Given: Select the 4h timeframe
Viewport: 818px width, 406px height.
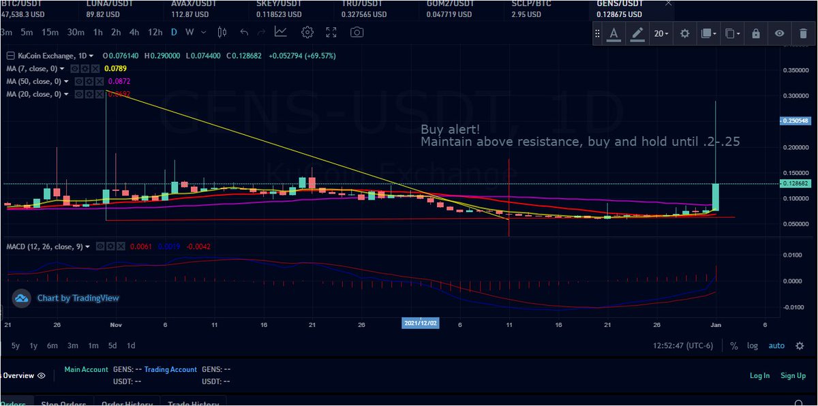Looking at the screenshot, I should (134, 32).
